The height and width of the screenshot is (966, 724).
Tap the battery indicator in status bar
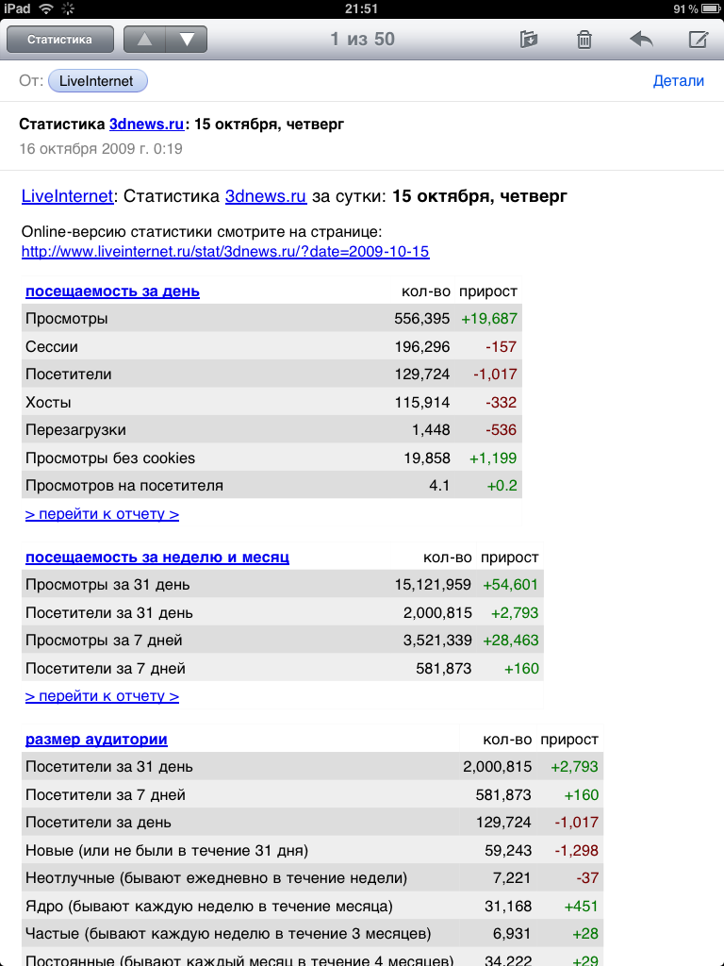pos(709,8)
